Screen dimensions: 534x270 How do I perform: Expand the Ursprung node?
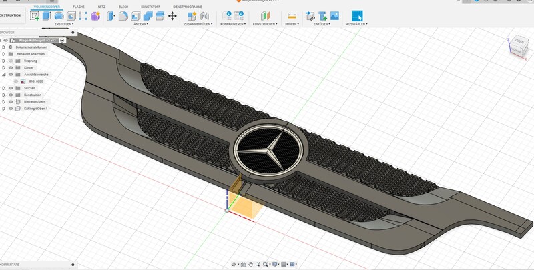[x=4, y=61]
